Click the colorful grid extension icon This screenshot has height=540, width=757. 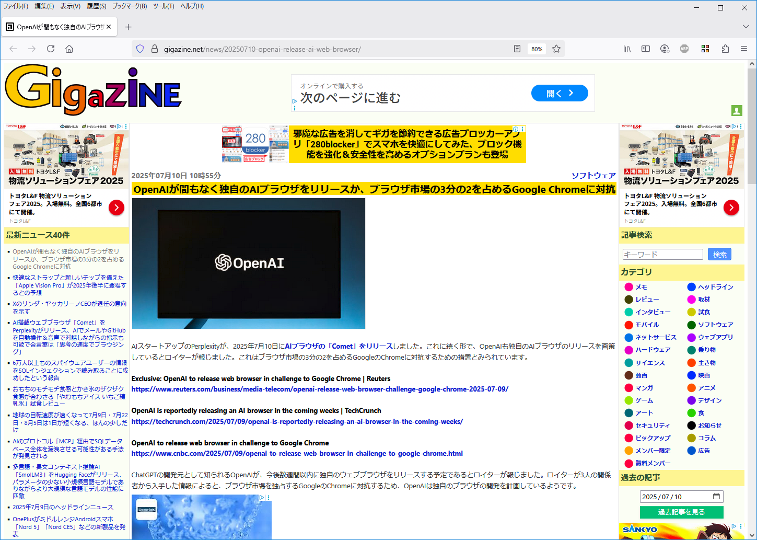tap(705, 49)
